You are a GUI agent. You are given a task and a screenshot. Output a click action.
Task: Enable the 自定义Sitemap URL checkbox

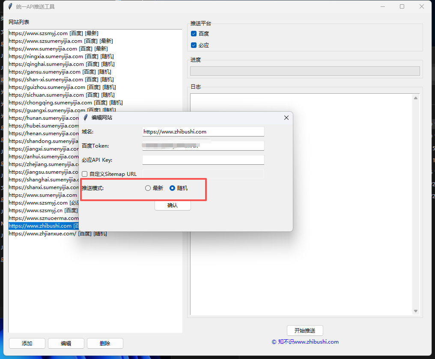click(85, 174)
